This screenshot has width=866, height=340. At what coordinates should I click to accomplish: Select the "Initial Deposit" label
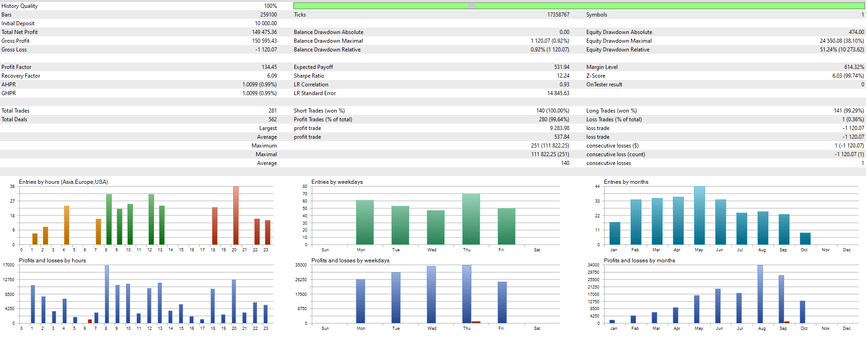pyautogui.click(x=18, y=23)
